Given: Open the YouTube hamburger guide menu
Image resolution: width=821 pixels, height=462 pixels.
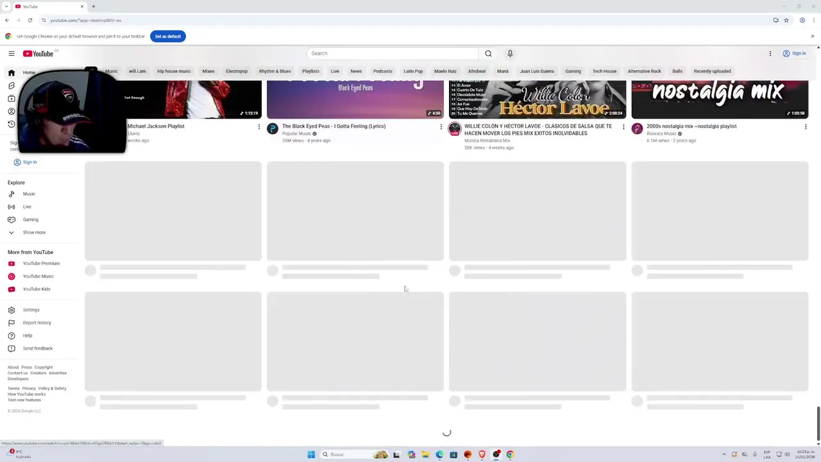Looking at the screenshot, I should (x=11, y=54).
